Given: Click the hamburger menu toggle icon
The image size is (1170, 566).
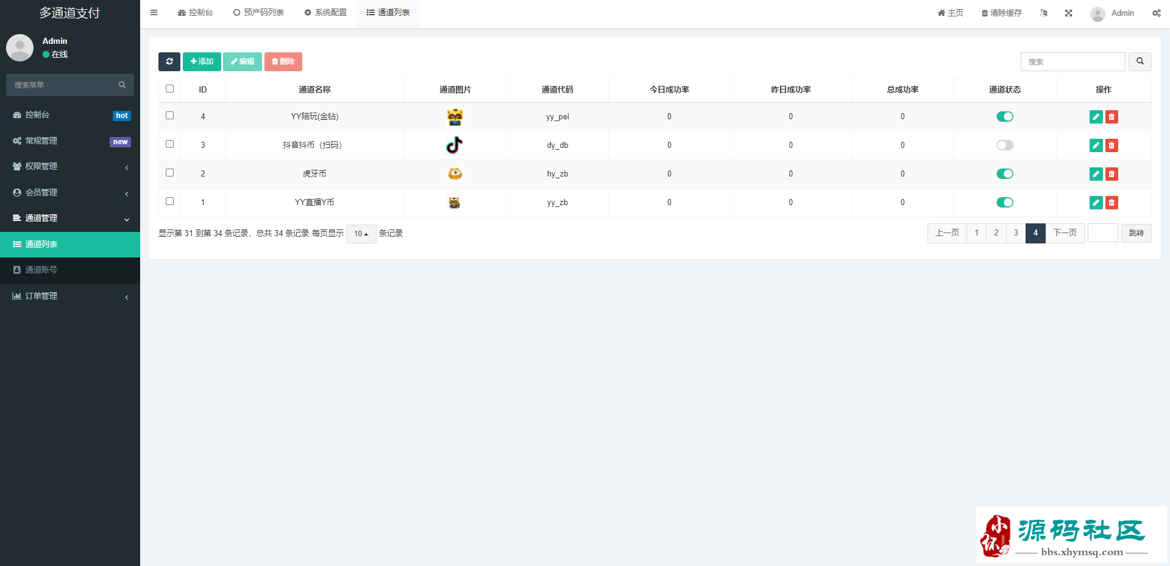Looking at the screenshot, I should click(154, 13).
